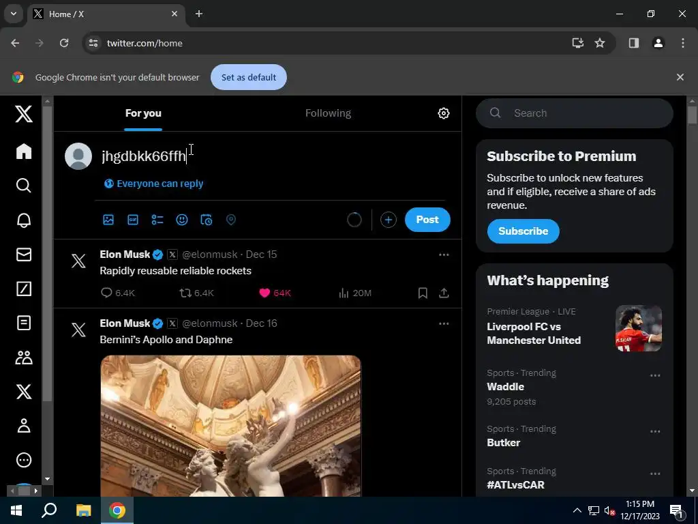The width and height of the screenshot is (698, 524).
Task: Reload the page
Action: [x=64, y=43]
